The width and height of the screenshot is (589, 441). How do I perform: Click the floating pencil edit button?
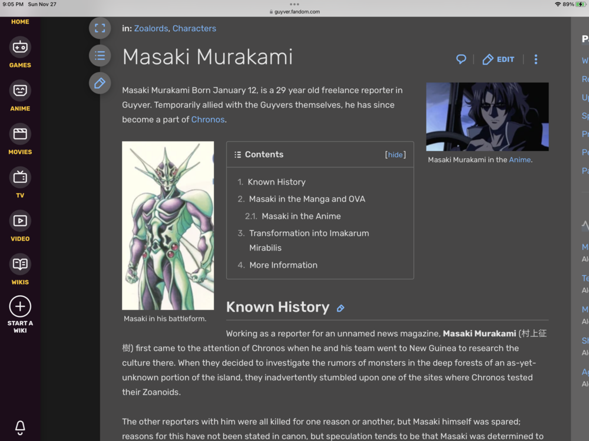pyautogui.click(x=100, y=83)
